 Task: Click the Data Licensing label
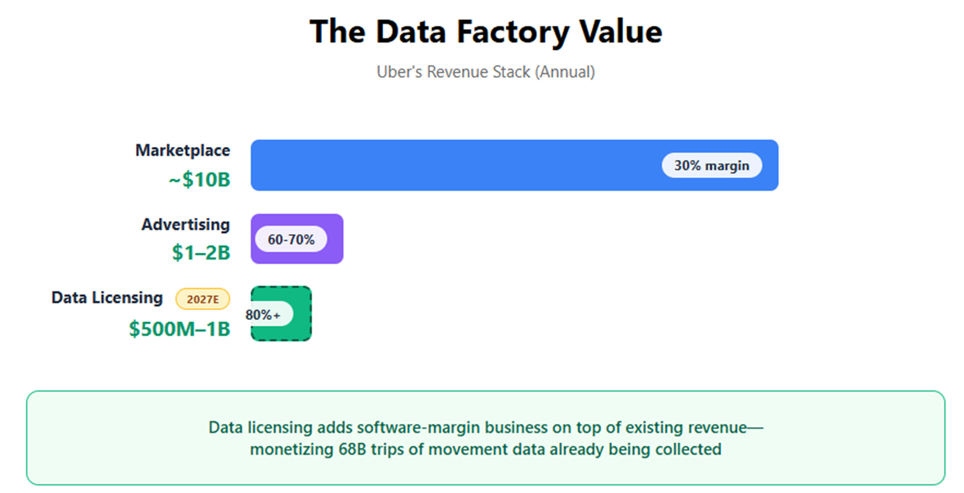(x=107, y=298)
